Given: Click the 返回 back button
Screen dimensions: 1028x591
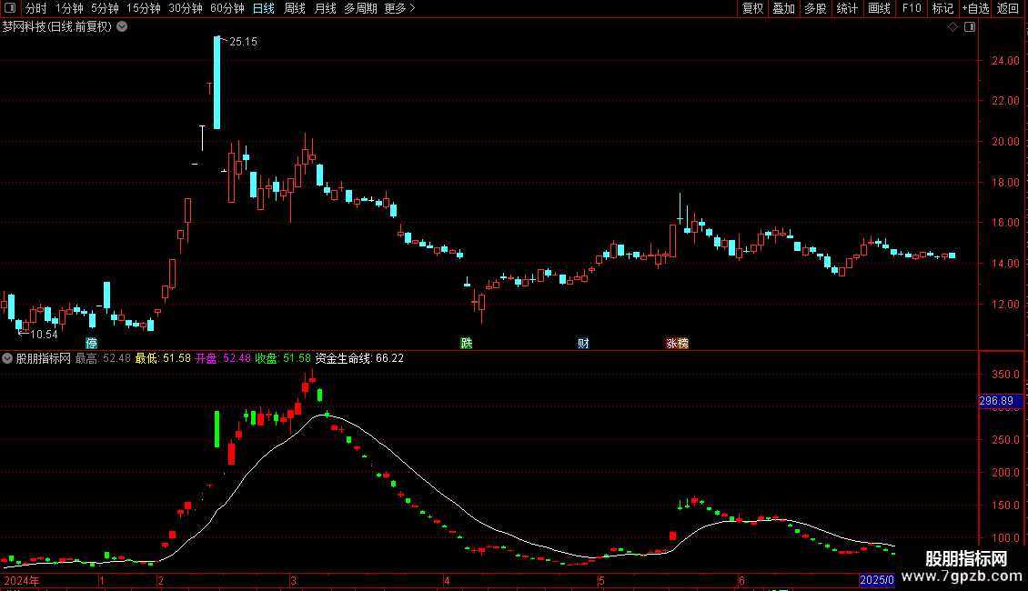Looking at the screenshot, I should (x=1008, y=8).
